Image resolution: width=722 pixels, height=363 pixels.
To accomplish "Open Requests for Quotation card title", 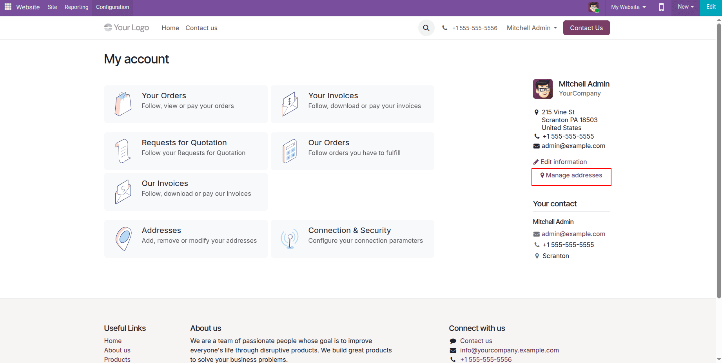I will (x=184, y=143).
